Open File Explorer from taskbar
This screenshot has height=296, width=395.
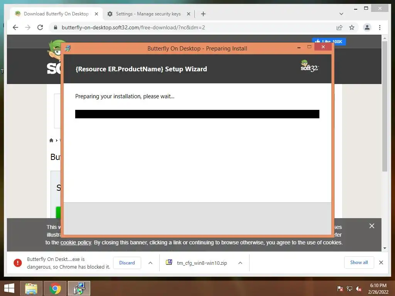pyautogui.click(x=31, y=288)
